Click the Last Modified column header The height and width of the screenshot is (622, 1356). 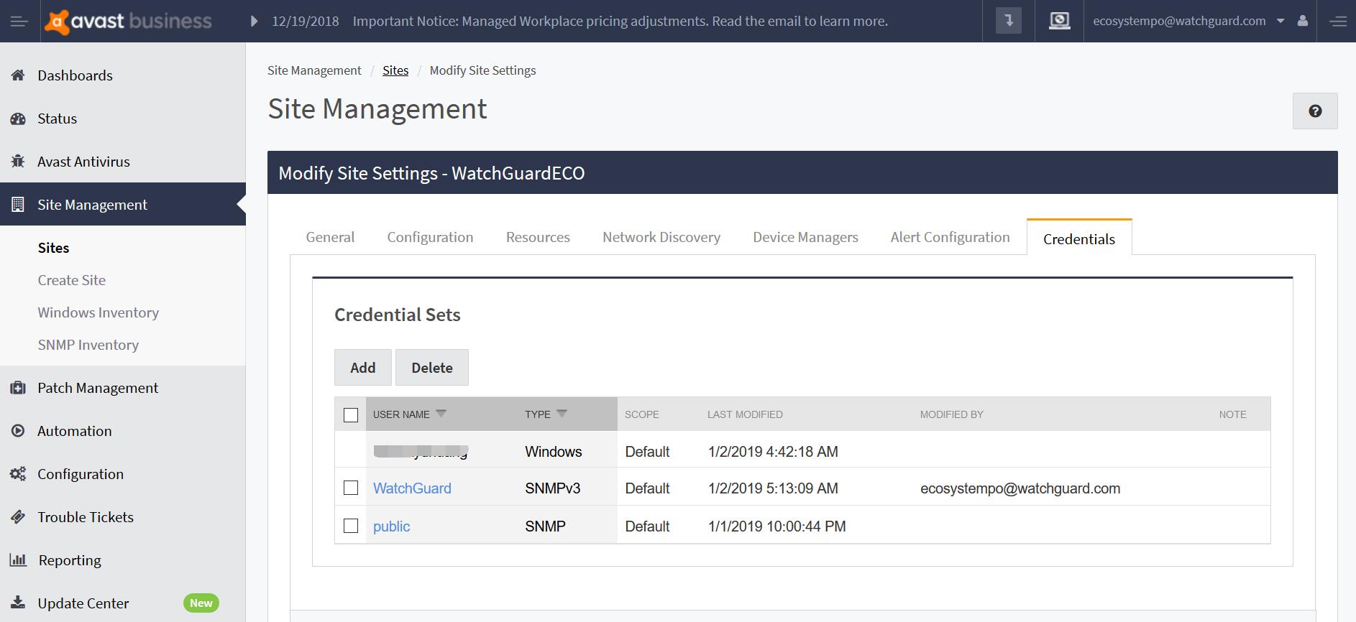(x=745, y=414)
